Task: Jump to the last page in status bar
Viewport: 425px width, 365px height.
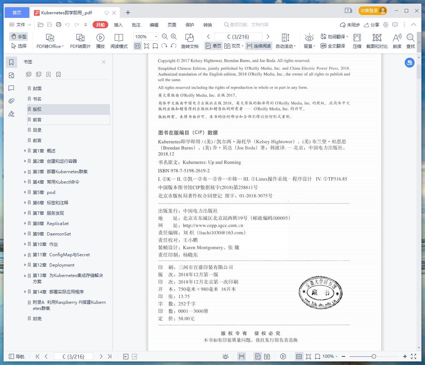Action: click(x=109, y=356)
